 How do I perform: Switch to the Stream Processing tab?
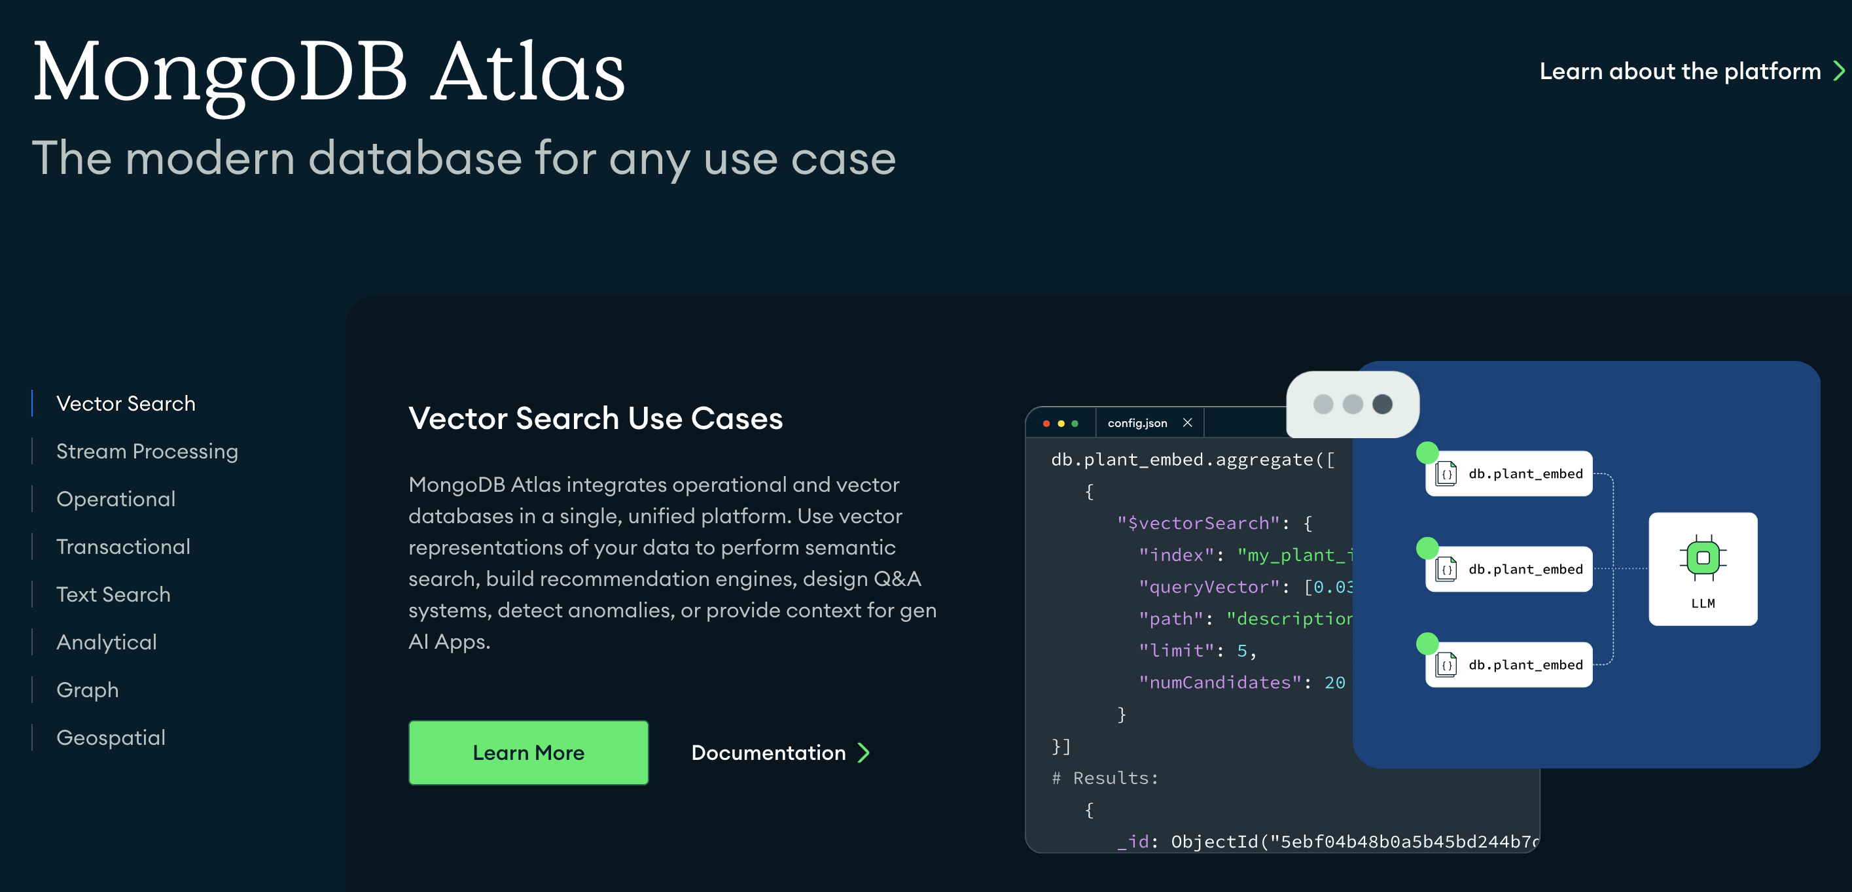click(x=147, y=451)
